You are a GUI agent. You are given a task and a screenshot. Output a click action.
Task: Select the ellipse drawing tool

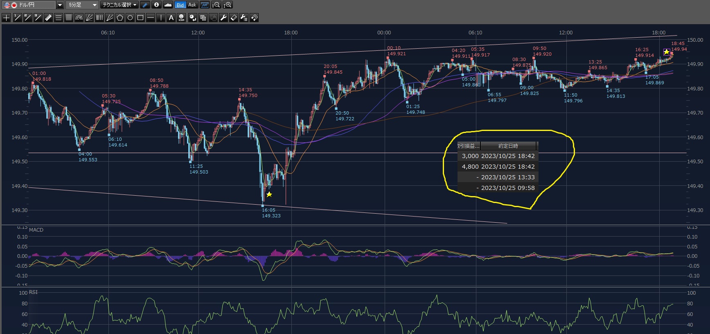(x=130, y=18)
